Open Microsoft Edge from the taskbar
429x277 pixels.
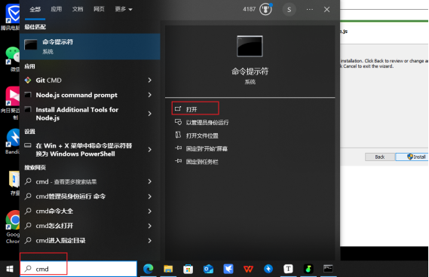click(x=149, y=269)
